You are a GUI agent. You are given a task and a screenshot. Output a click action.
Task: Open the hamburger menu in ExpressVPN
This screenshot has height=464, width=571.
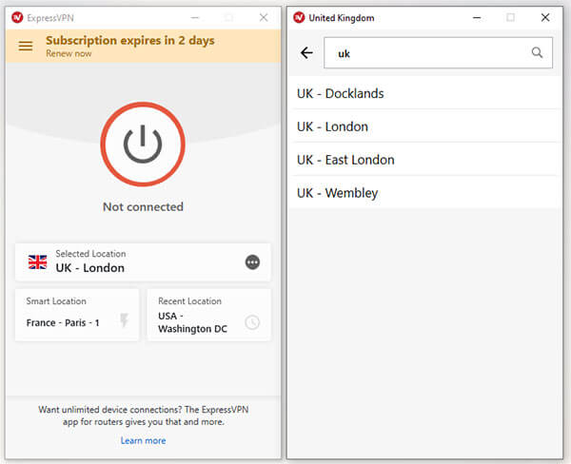pyautogui.click(x=26, y=46)
